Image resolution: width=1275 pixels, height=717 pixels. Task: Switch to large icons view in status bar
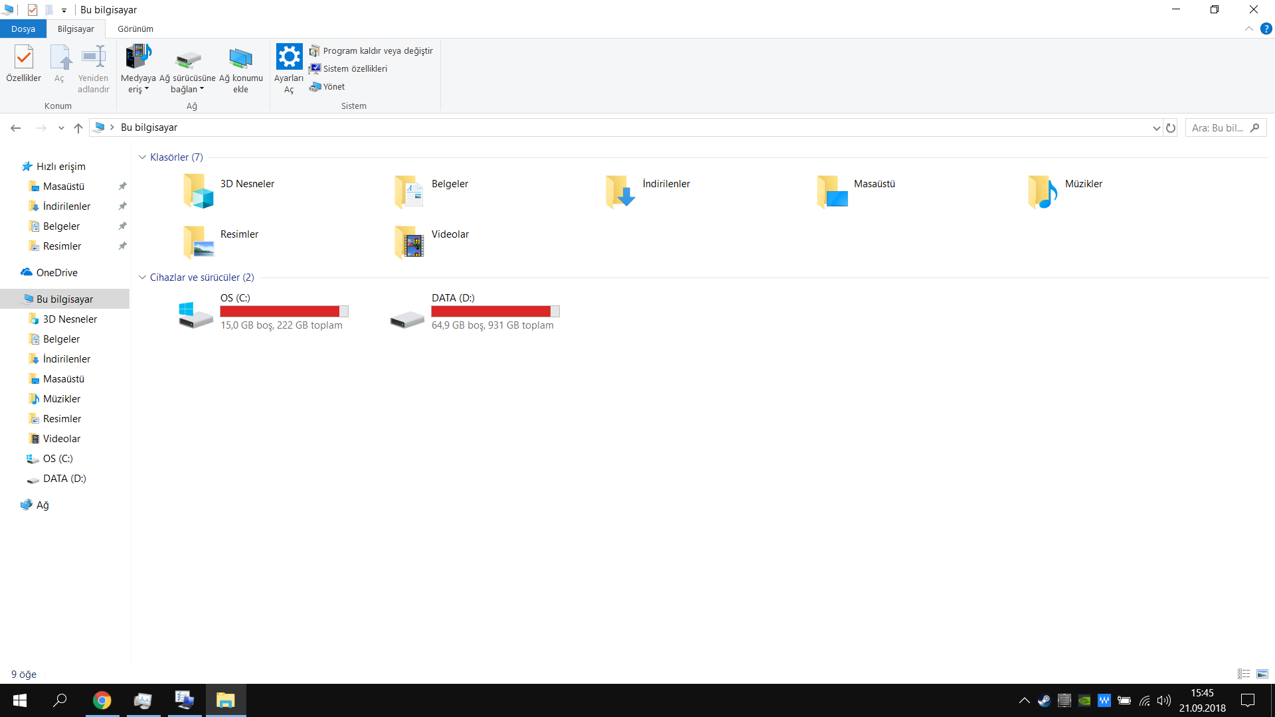click(1262, 674)
